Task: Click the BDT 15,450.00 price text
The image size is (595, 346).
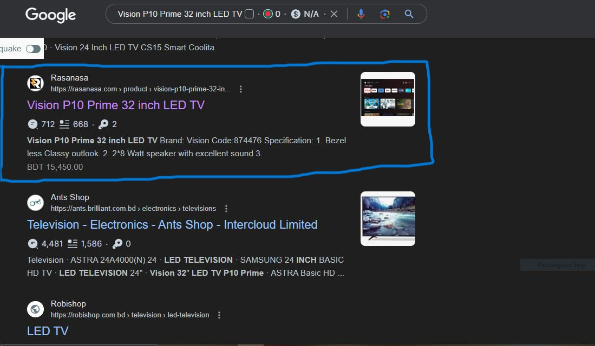Action: (x=55, y=167)
